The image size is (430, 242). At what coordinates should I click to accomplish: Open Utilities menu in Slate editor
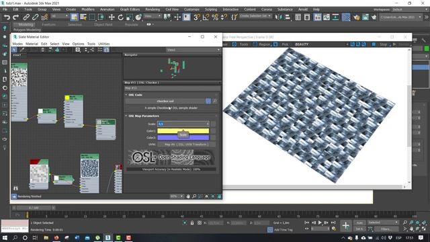(x=103, y=44)
